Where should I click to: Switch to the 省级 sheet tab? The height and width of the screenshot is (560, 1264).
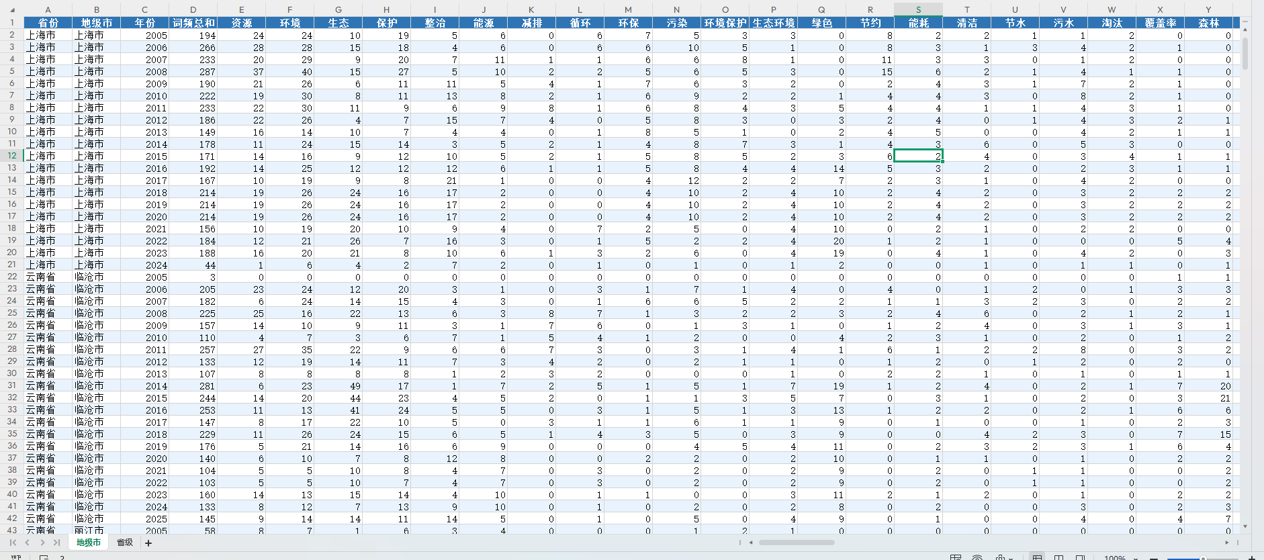(x=125, y=543)
